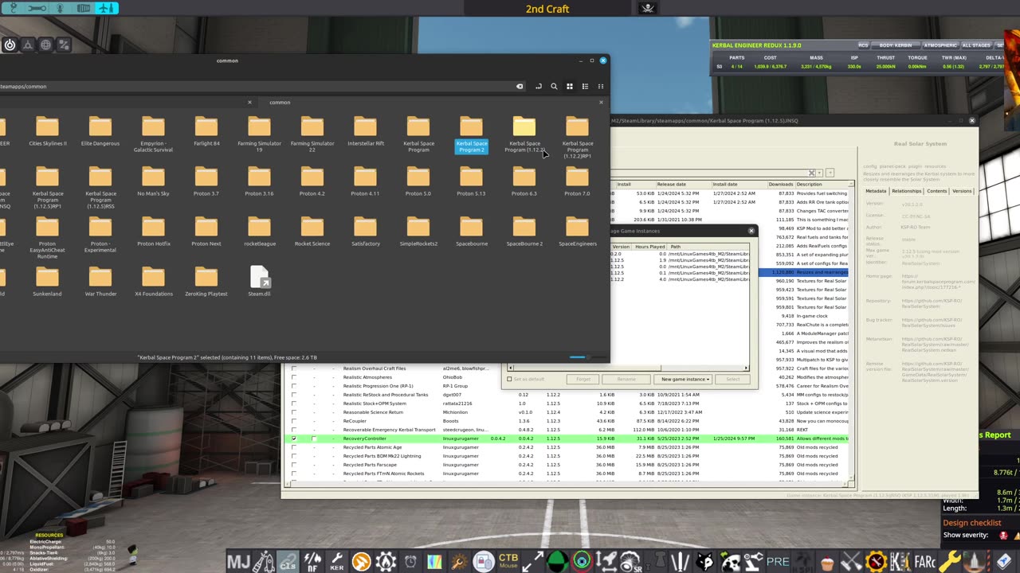
Task: Toggle checkbox for Realism Overhaul Craft Files
Action: pos(294,368)
